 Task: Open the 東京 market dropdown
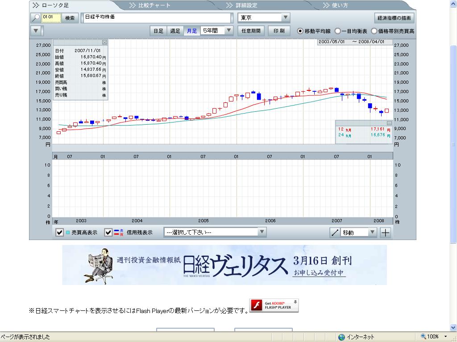(x=286, y=17)
